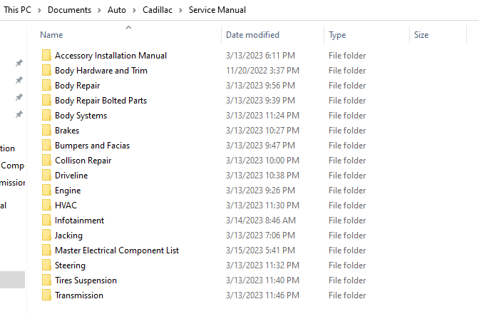Screen dimensions: 479x314
Task: Select the Tires Suspension folder name
Action: [x=86, y=280]
